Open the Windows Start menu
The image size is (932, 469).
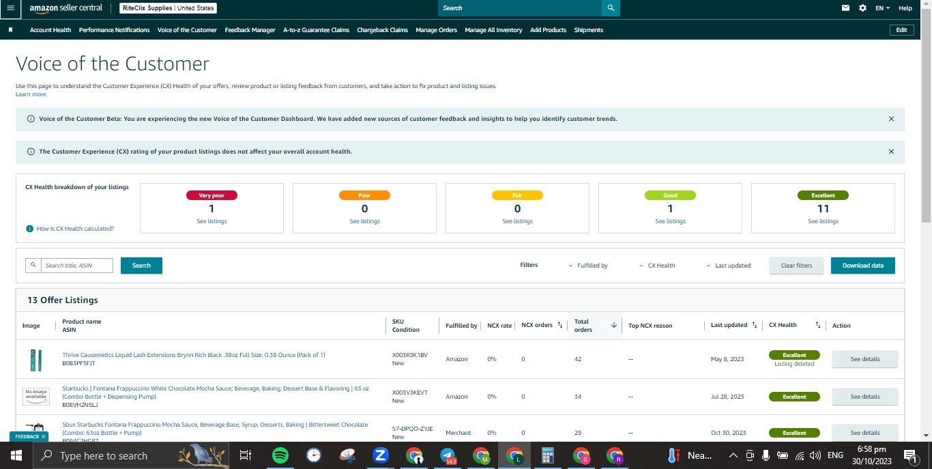click(16, 455)
